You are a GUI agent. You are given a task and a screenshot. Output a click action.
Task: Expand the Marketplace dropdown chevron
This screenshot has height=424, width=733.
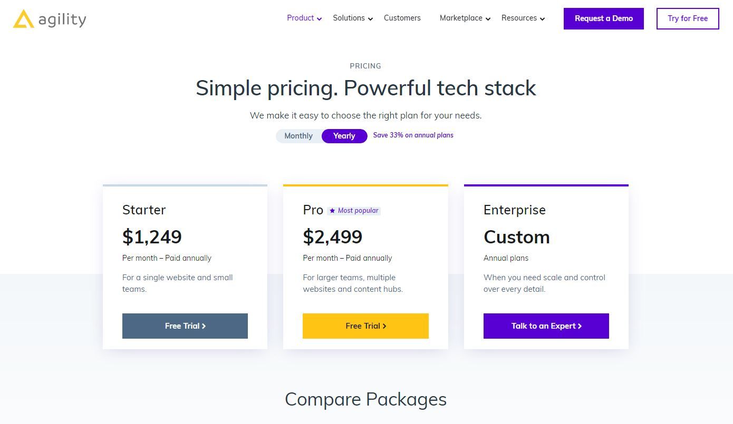pyautogui.click(x=488, y=19)
